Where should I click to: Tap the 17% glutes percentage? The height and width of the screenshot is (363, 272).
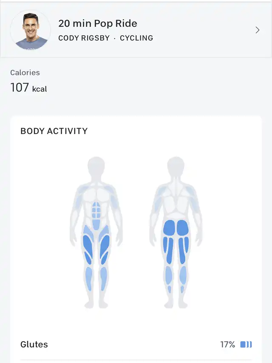[x=228, y=344]
